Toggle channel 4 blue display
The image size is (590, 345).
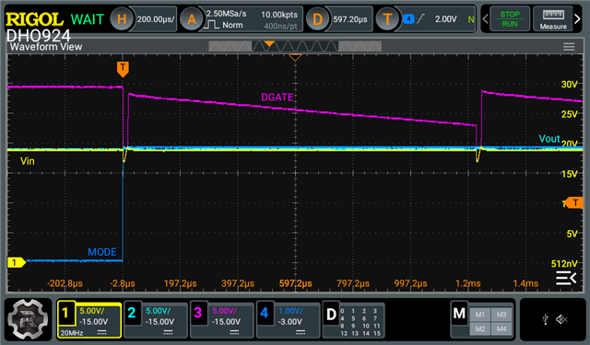(288, 320)
